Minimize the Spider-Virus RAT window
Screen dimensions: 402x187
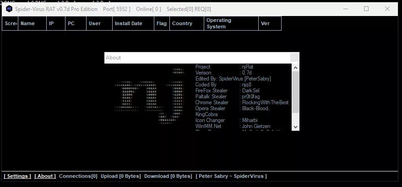[346, 9]
